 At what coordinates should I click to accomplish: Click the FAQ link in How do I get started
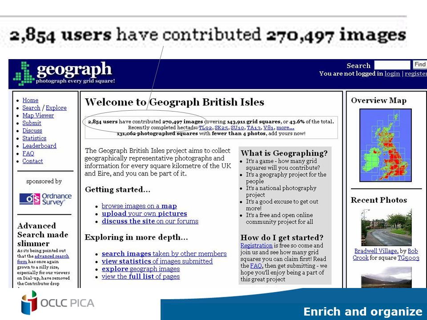coord(256,266)
